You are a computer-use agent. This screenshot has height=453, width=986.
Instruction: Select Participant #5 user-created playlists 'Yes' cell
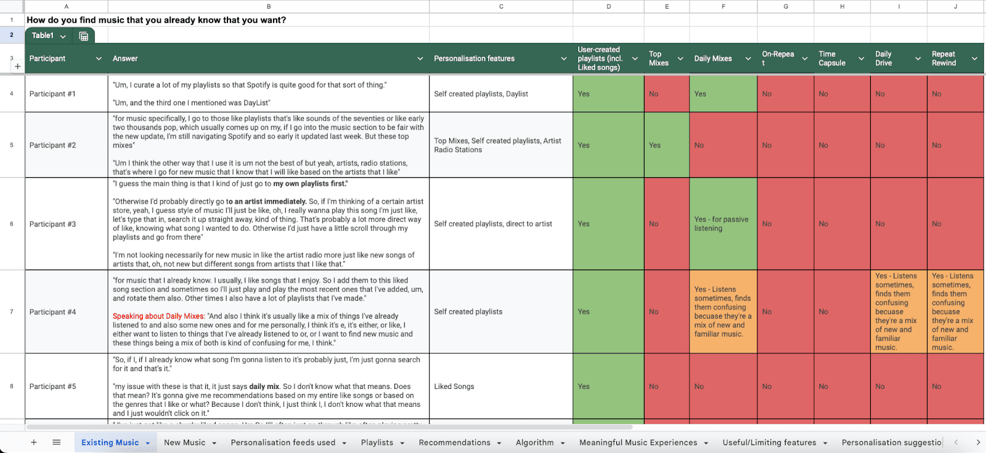(x=608, y=387)
